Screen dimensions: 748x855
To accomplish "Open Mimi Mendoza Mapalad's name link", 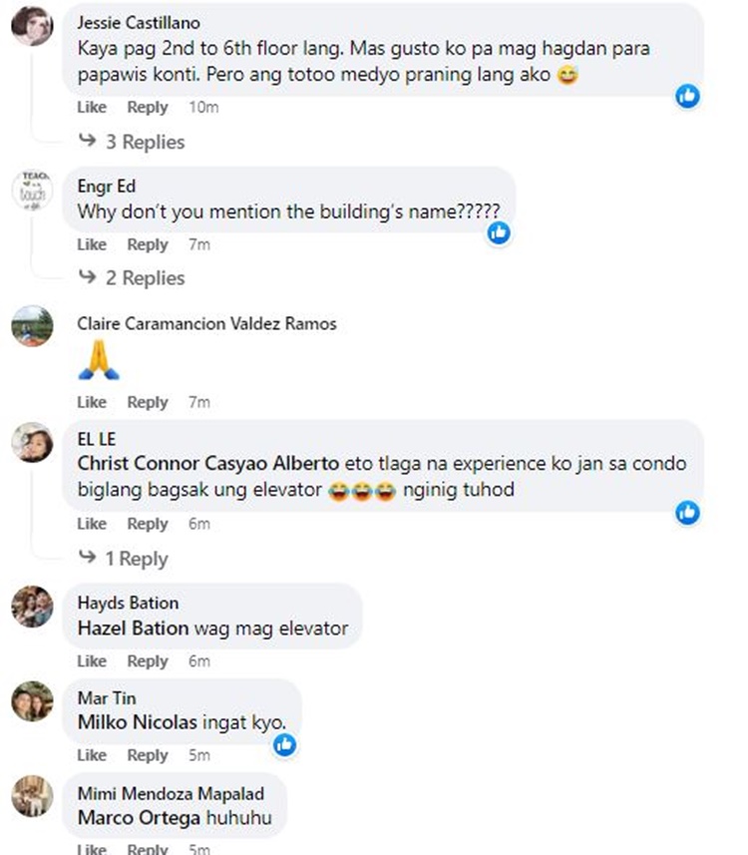I will [x=171, y=793].
